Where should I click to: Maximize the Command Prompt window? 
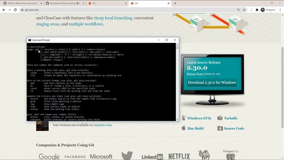167,40
